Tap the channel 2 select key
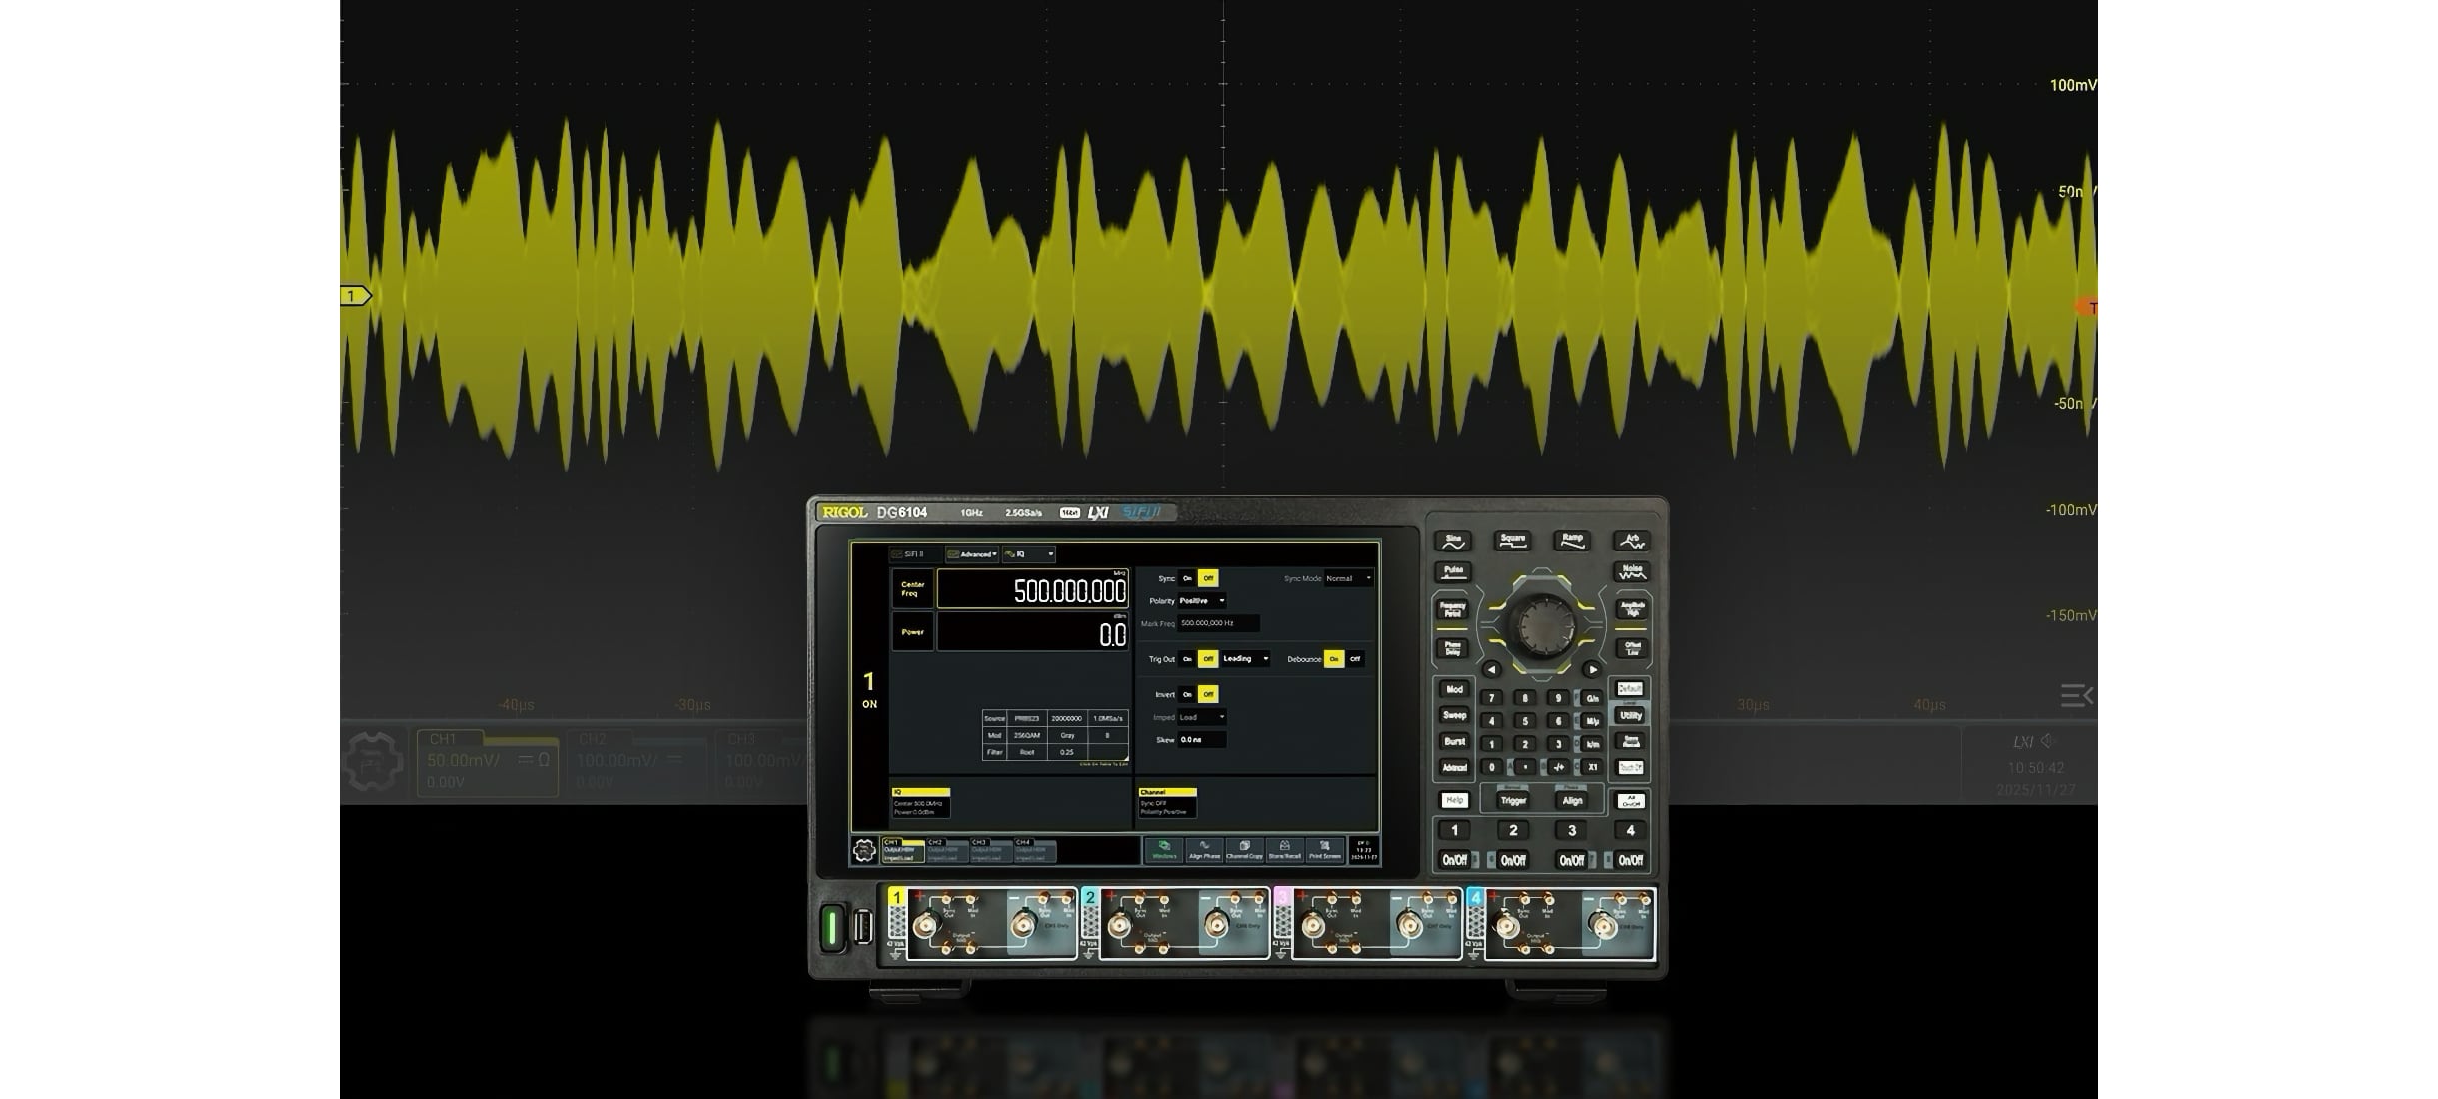 [x=1513, y=830]
